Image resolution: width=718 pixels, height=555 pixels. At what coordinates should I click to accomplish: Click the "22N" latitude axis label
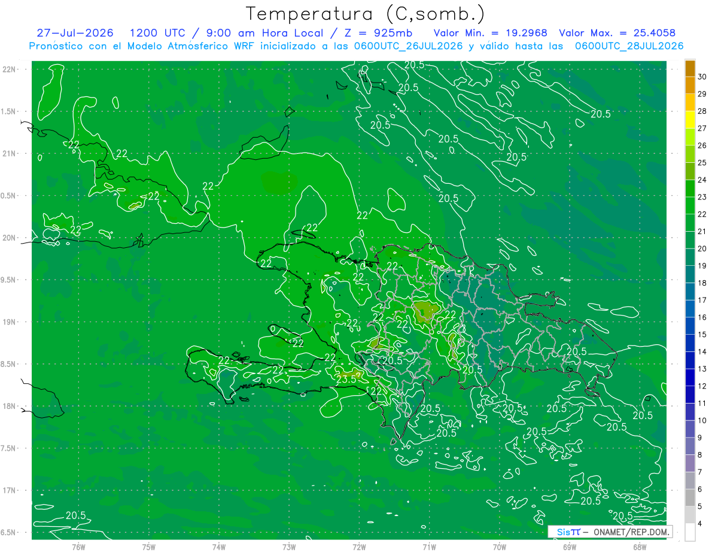(x=10, y=69)
